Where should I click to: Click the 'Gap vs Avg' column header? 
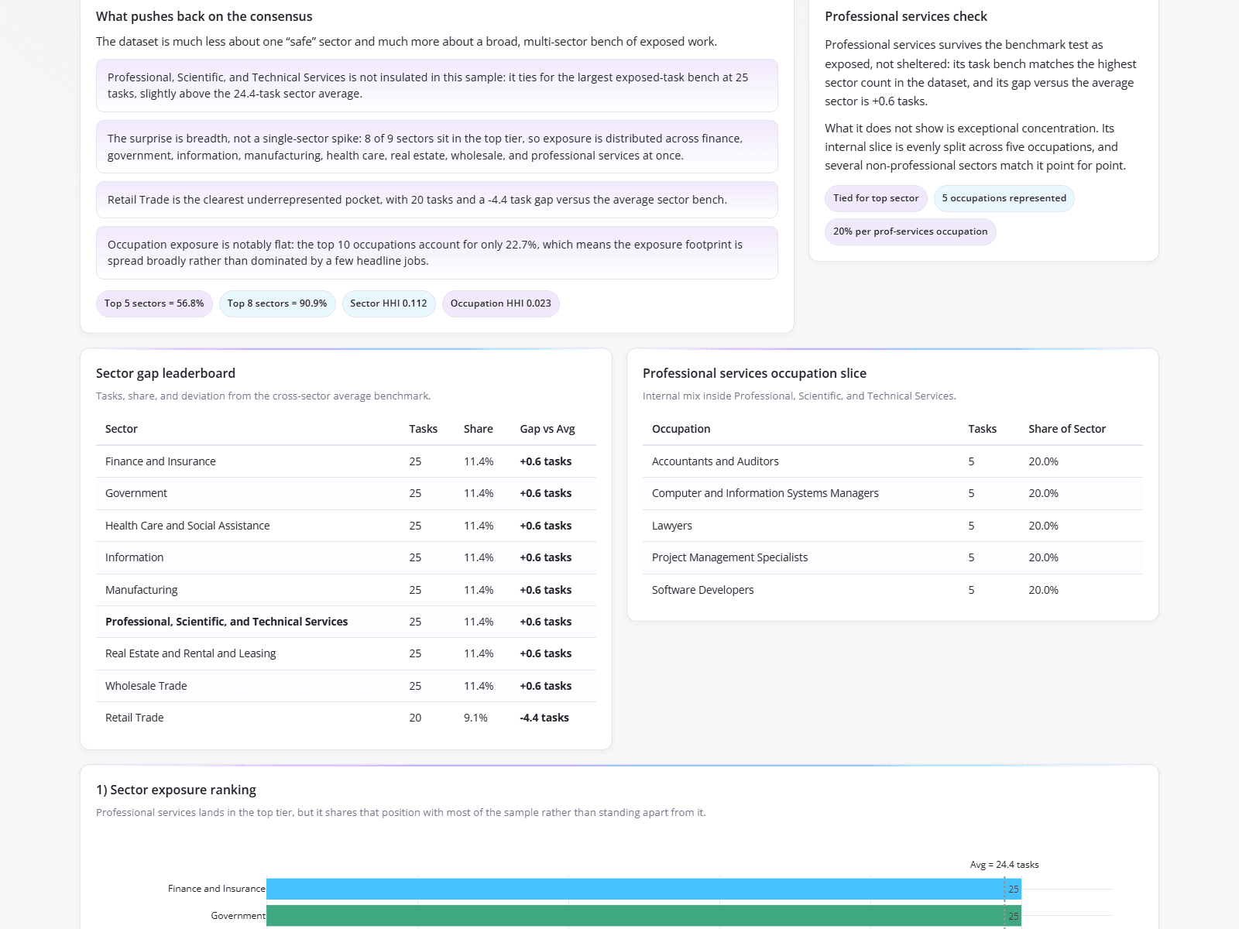[x=547, y=429]
